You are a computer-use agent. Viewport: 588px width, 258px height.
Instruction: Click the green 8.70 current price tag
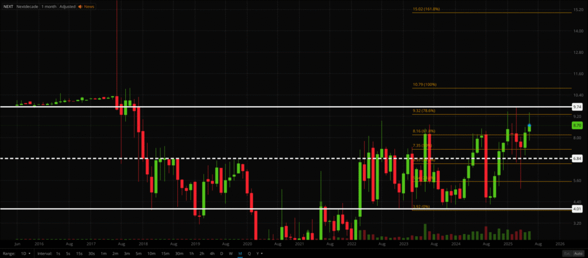coord(578,124)
